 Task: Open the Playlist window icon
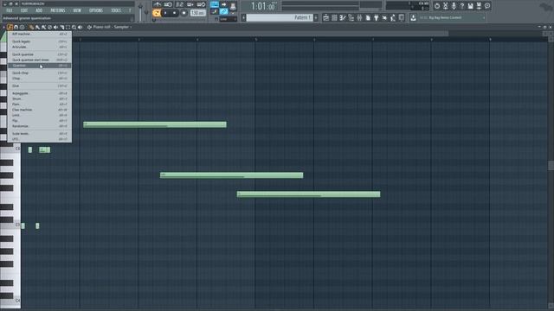[326, 17]
